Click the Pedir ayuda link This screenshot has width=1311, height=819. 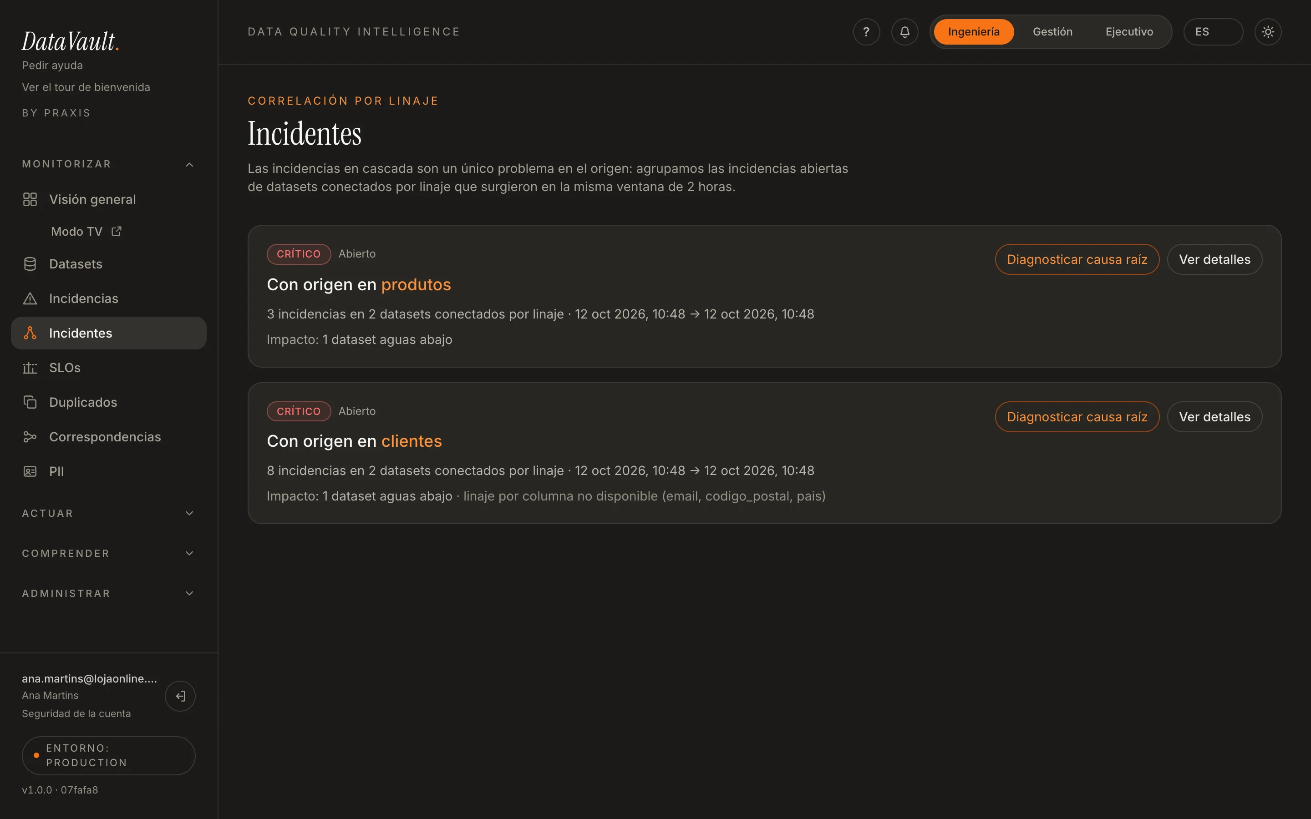52,66
